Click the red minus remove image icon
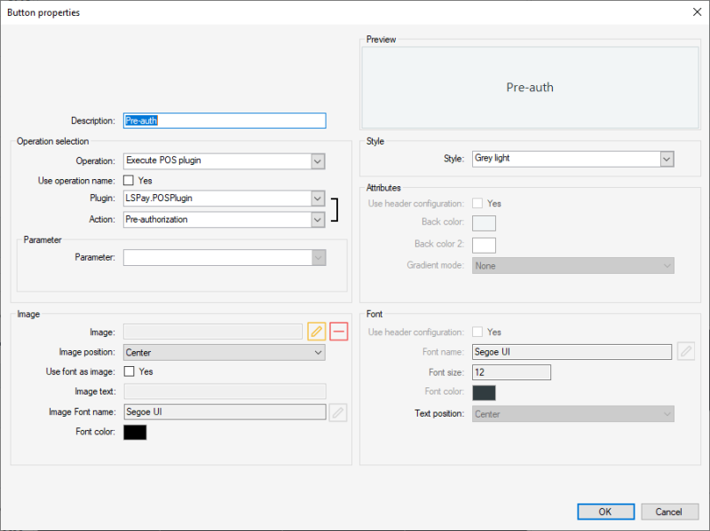The image size is (710, 531). (339, 332)
